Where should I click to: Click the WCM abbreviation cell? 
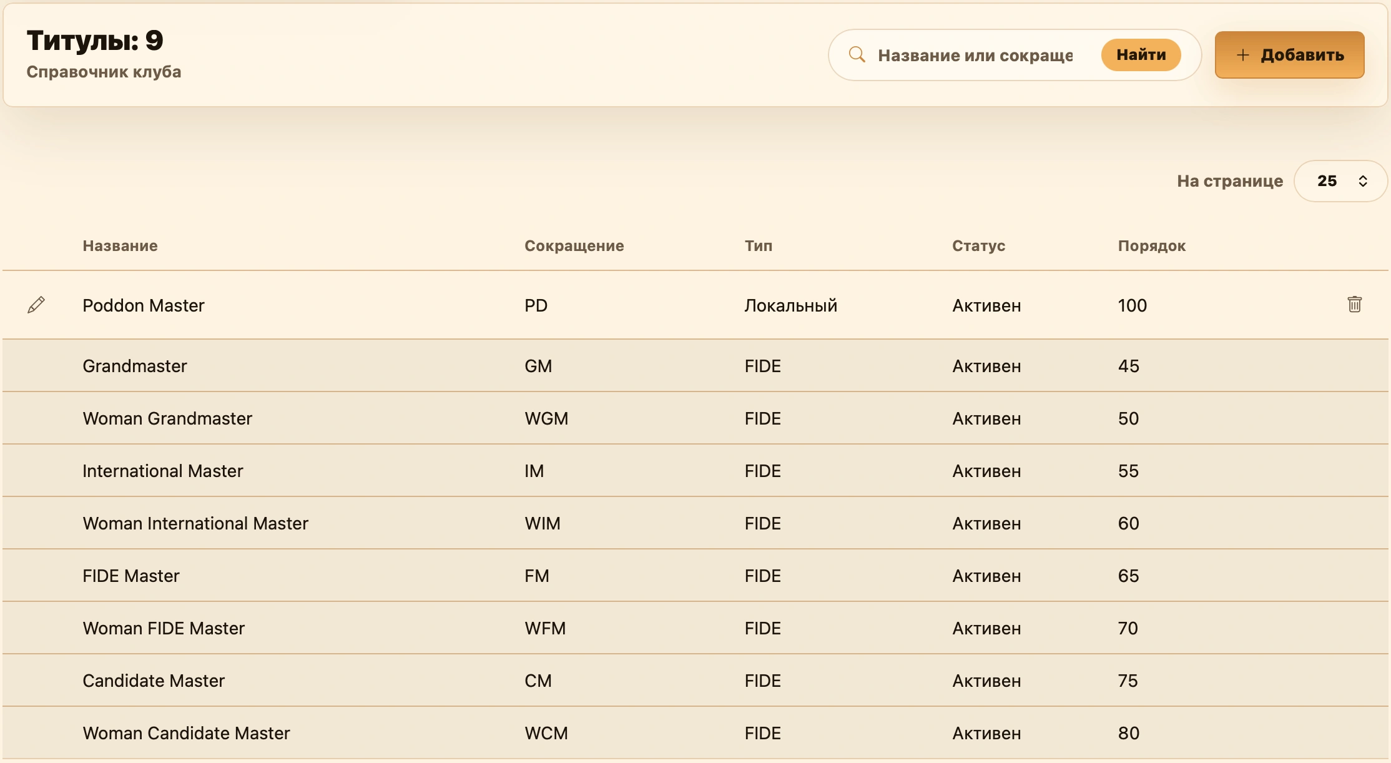coord(546,733)
